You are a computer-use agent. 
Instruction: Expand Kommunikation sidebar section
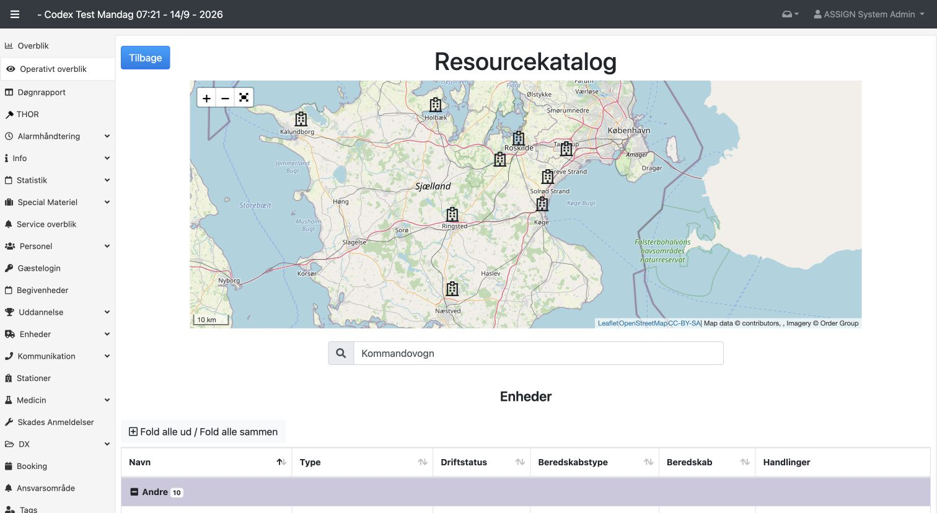[58, 356]
